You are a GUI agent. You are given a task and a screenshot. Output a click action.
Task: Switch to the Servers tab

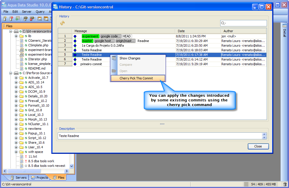(x=19, y=178)
